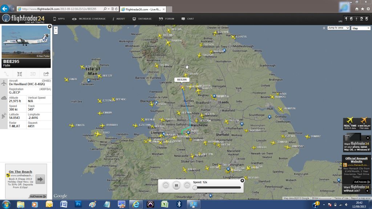This screenshot has height=209, width=372.
Task: Slow down playback with the left round button
Action: 166,185
